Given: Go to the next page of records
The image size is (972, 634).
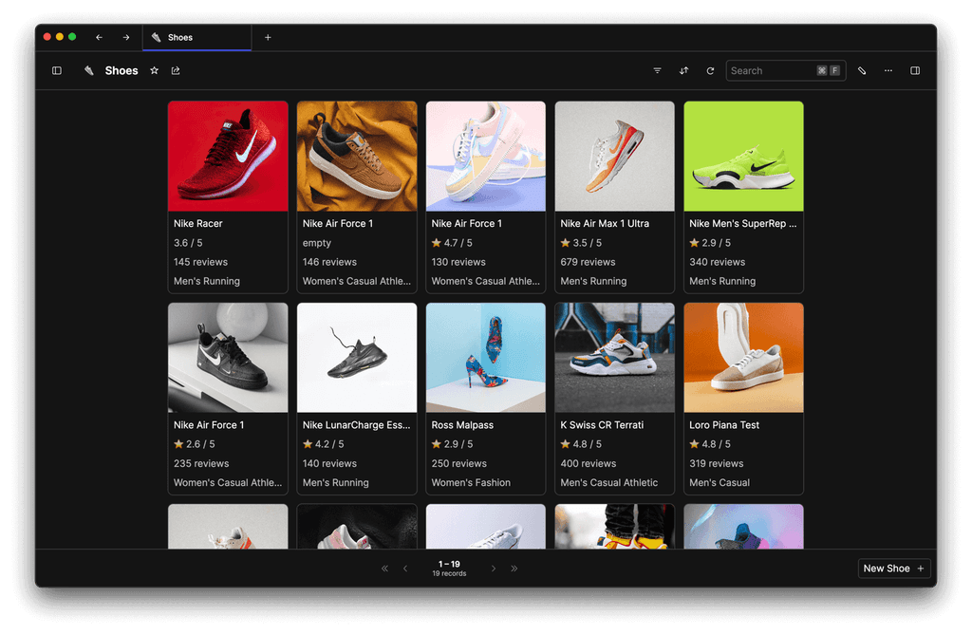Looking at the screenshot, I should coord(493,568).
